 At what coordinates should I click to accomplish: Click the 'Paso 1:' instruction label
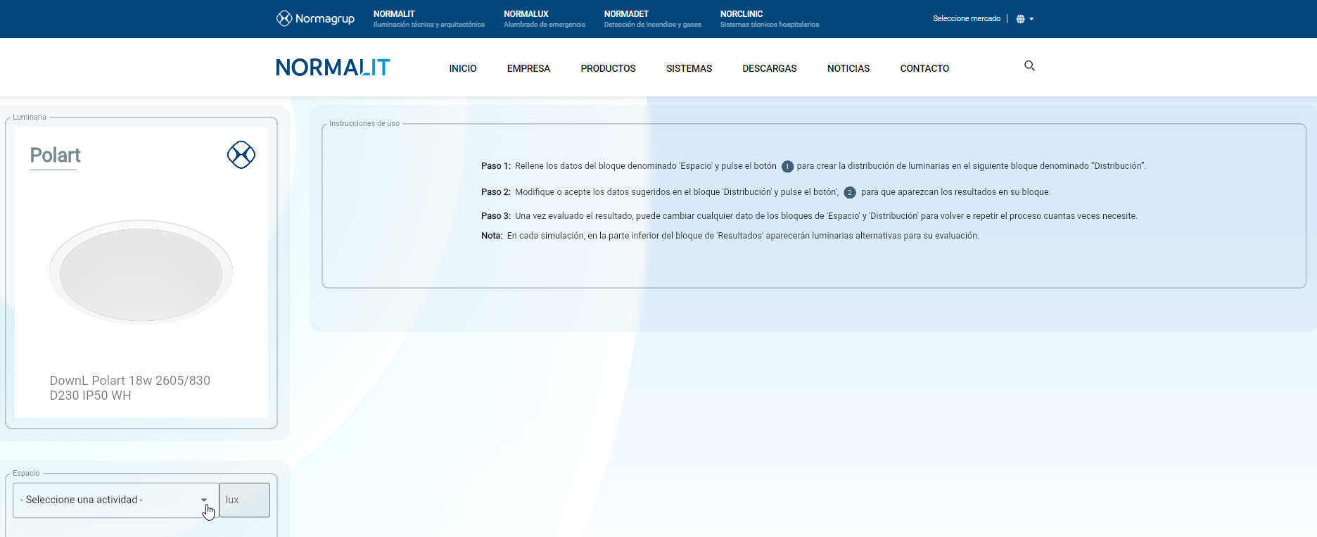(495, 166)
